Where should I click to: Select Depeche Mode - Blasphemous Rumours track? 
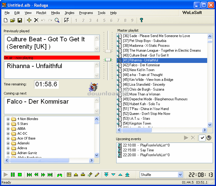162,99
